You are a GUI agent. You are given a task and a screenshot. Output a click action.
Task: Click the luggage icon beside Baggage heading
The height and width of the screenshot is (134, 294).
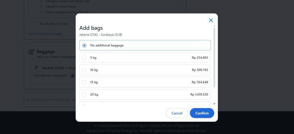31,52
